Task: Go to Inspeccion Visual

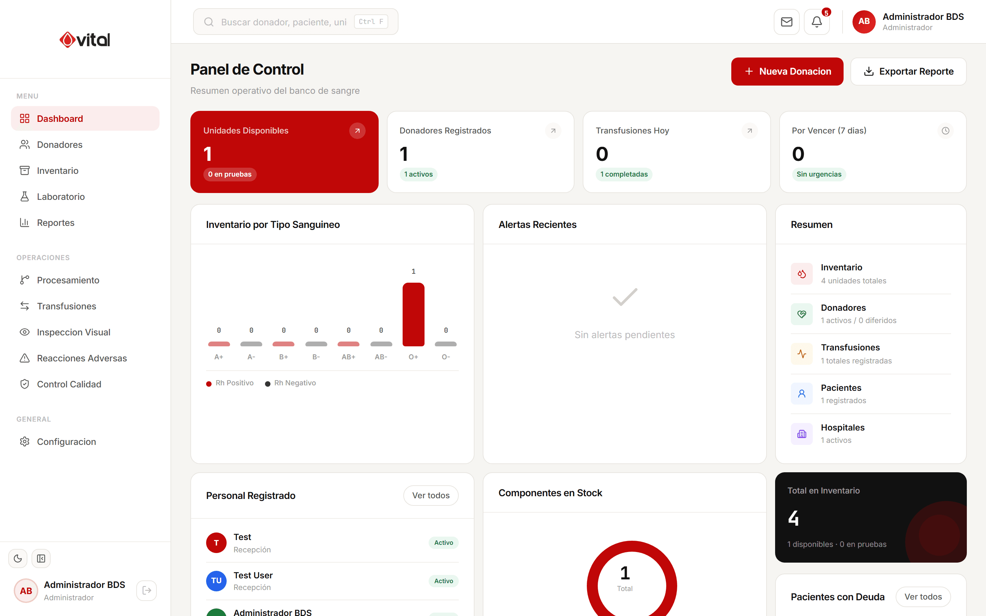Action: point(85,332)
